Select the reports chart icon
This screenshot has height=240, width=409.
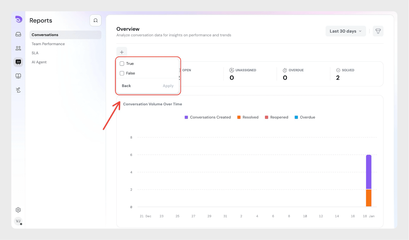tap(18, 62)
